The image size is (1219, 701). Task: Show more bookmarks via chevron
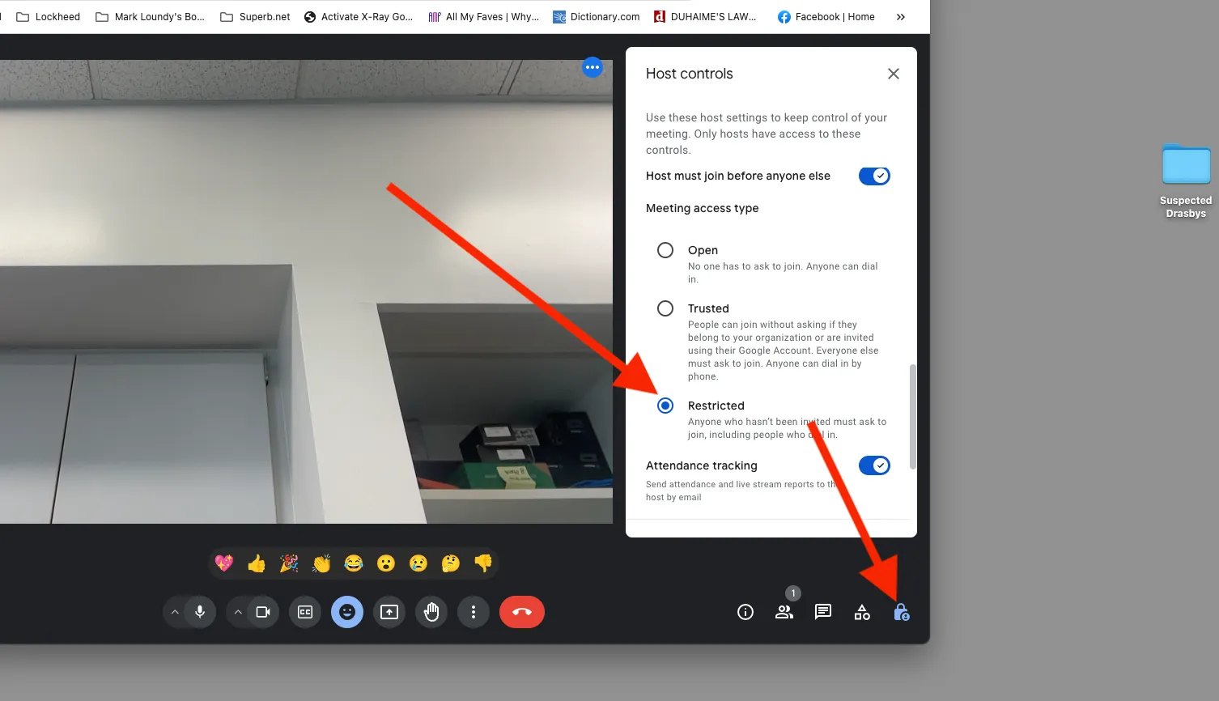tap(901, 17)
